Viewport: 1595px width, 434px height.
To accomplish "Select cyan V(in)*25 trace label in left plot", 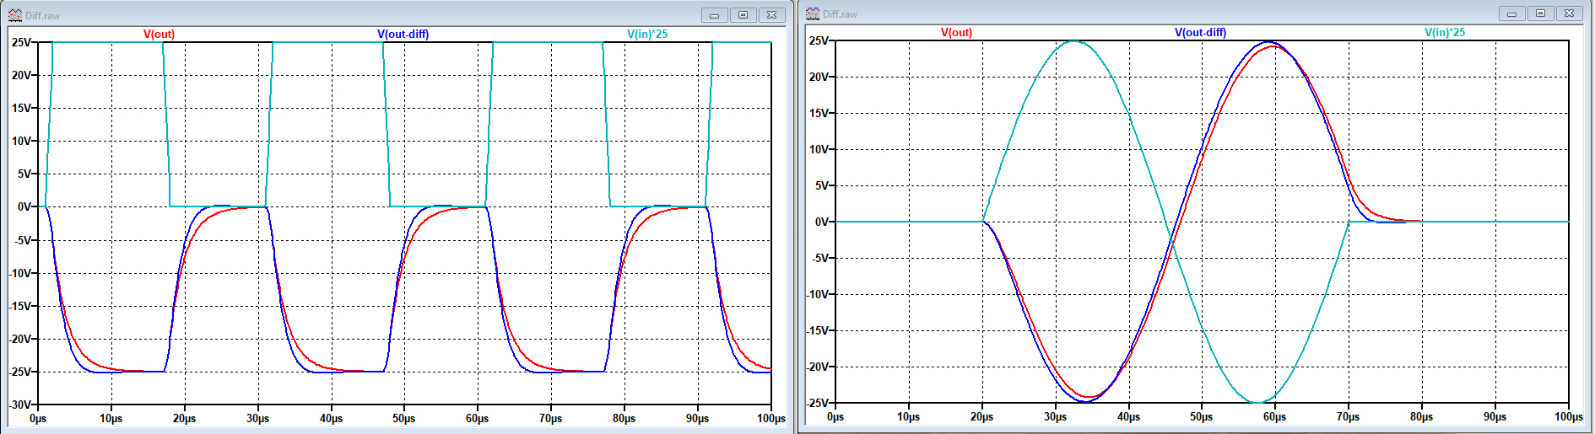I will (x=647, y=35).
